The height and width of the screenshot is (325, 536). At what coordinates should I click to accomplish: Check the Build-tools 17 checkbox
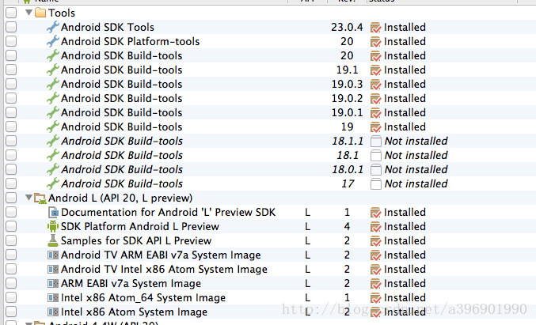click(11, 183)
